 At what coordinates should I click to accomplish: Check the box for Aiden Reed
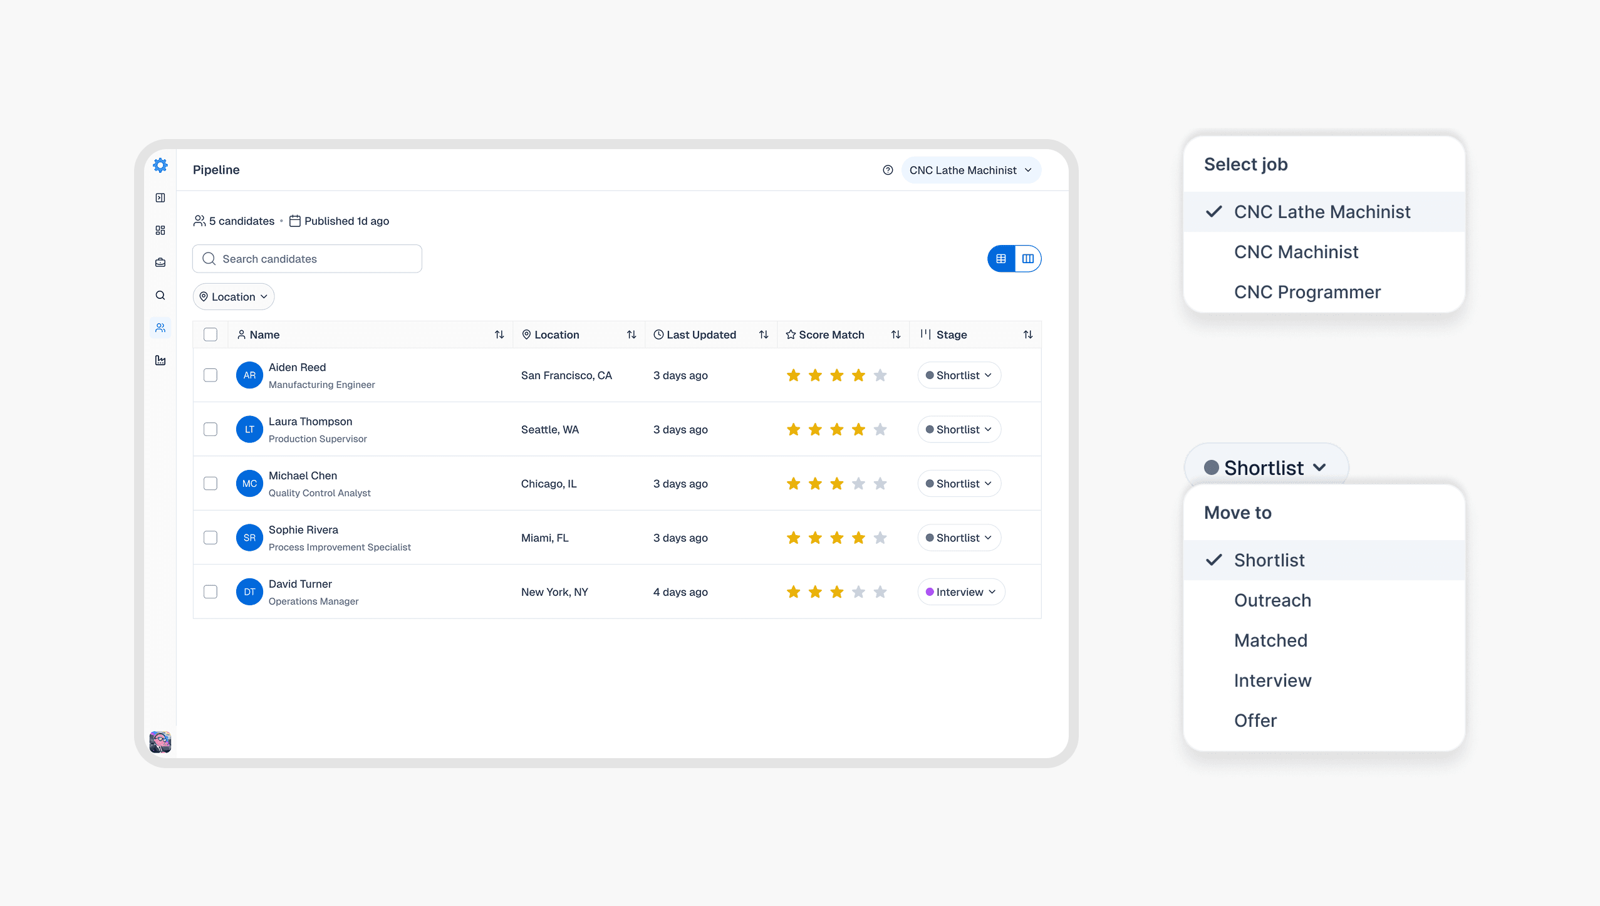210,375
